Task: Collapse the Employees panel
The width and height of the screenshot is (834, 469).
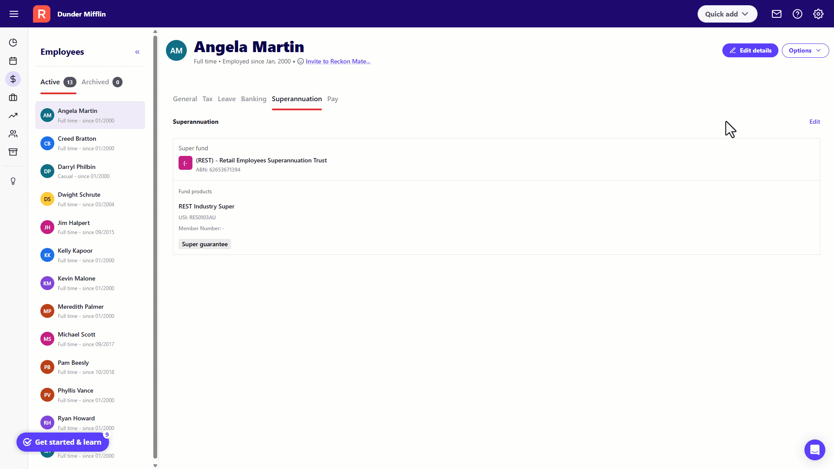Action: tap(137, 52)
